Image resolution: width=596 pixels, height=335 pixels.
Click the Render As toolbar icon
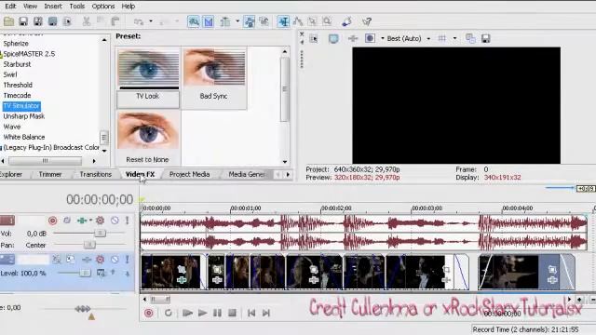(52, 21)
